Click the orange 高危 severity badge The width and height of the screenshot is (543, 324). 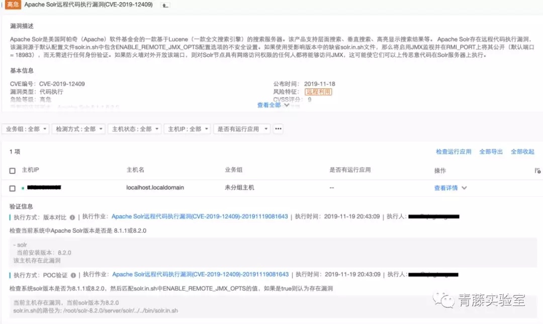click(13, 5)
